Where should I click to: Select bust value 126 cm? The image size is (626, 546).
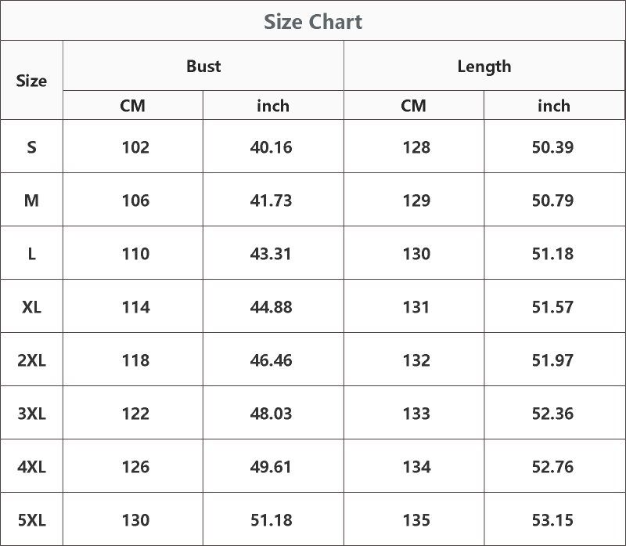(135, 467)
